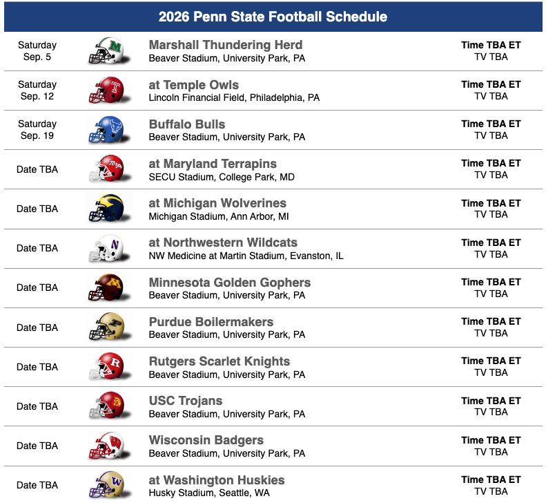Click the Buffalo Bulls helmet icon
546x503 pixels.
coord(106,129)
